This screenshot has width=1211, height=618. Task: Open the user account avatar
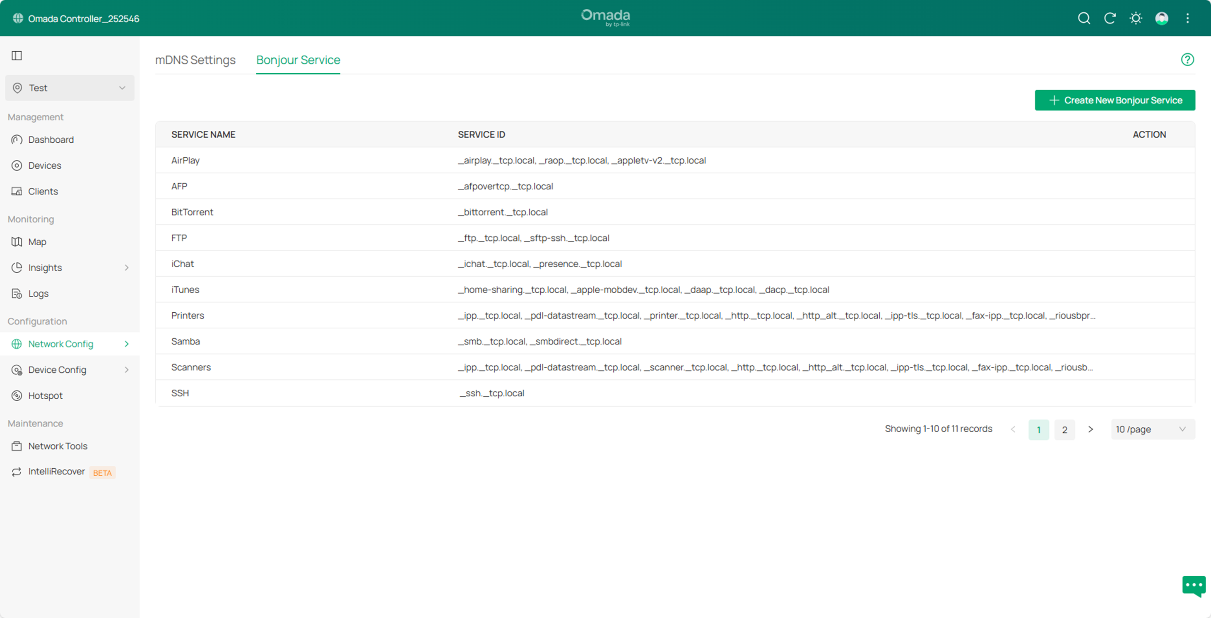(1161, 18)
